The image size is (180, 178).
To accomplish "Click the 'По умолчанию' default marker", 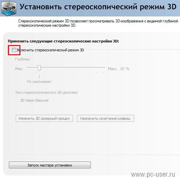I will (x=39, y=82).
